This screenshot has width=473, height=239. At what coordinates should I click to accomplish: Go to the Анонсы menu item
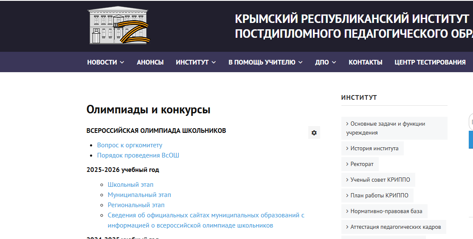[x=150, y=62]
